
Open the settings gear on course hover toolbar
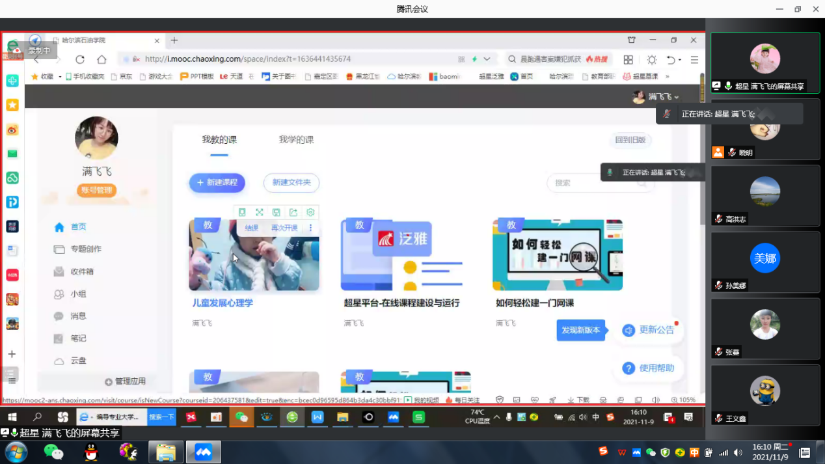pyautogui.click(x=310, y=213)
